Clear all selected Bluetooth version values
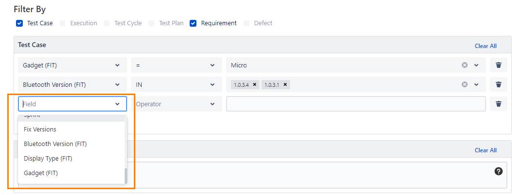The image size is (519, 195). (464, 84)
